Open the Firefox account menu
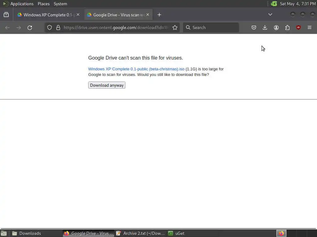The width and height of the screenshot is (317, 237). pyautogui.click(x=276, y=27)
